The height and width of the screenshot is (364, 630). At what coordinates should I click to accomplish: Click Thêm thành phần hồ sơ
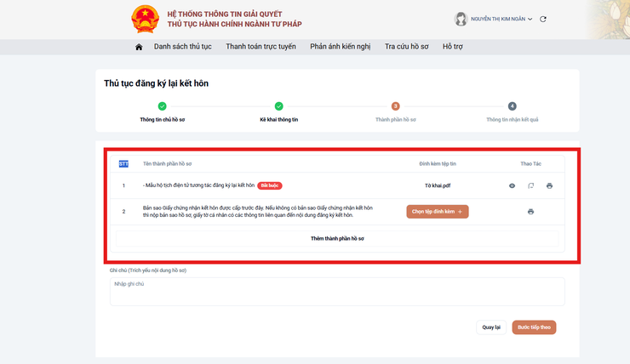(337, 238)
